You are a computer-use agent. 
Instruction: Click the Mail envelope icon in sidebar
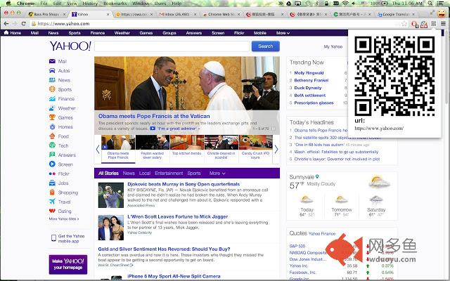52,61
